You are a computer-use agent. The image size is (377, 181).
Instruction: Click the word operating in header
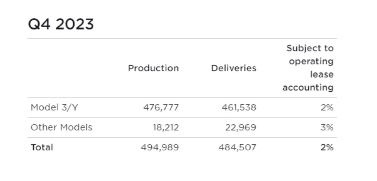pos(311,62)
